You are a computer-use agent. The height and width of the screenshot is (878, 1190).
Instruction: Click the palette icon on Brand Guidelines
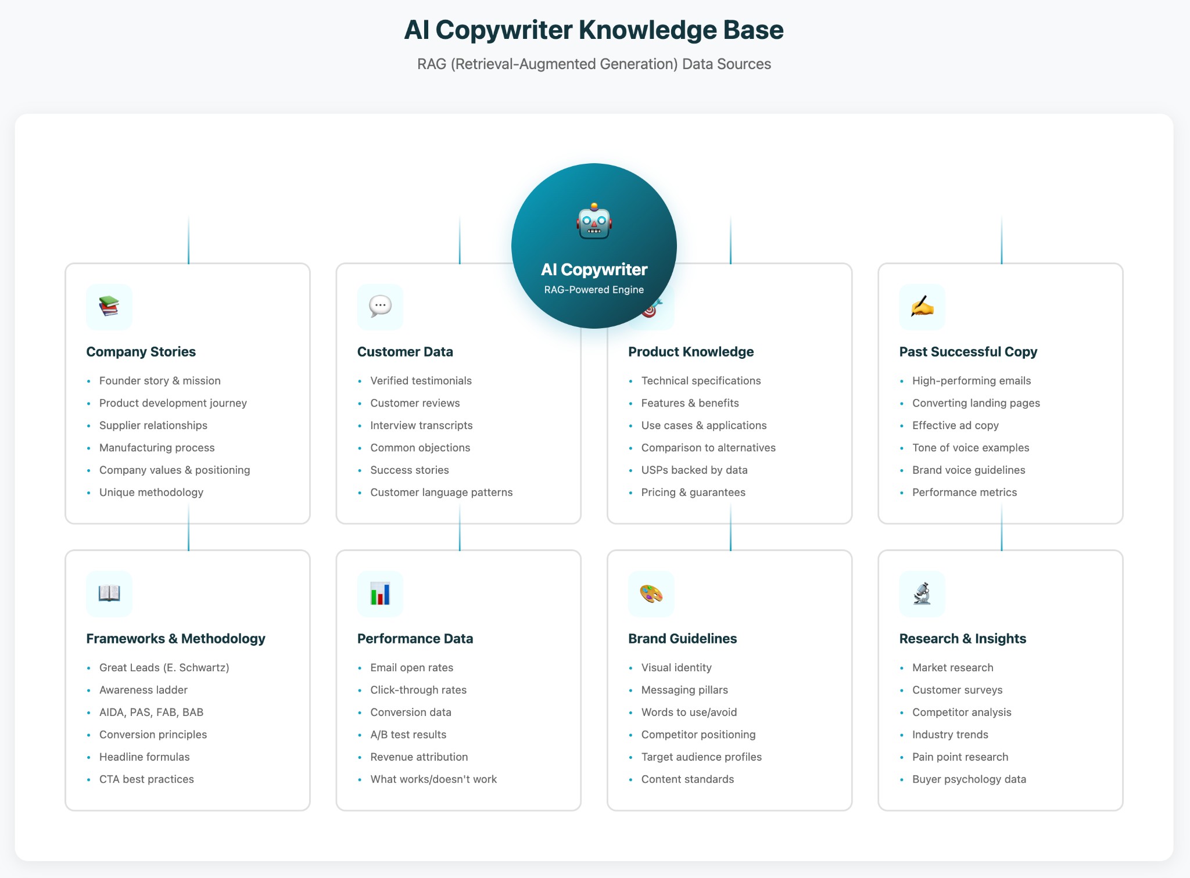click(651, 593)
